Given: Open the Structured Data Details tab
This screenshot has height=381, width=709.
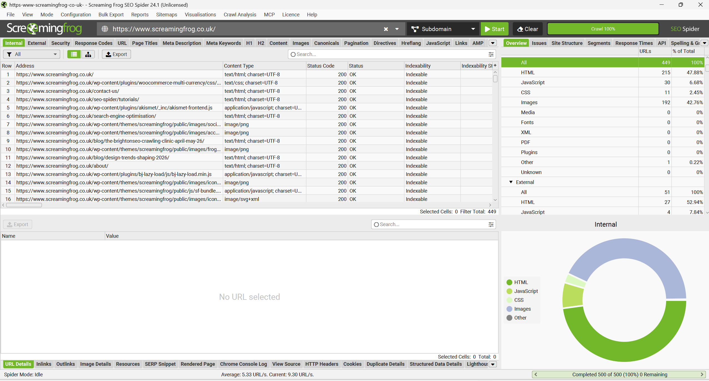Looking at the screenshot, I should tap(436, 364).
